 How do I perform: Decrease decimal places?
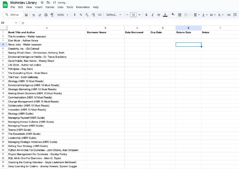pyautogui.click(x=87, y=15)
